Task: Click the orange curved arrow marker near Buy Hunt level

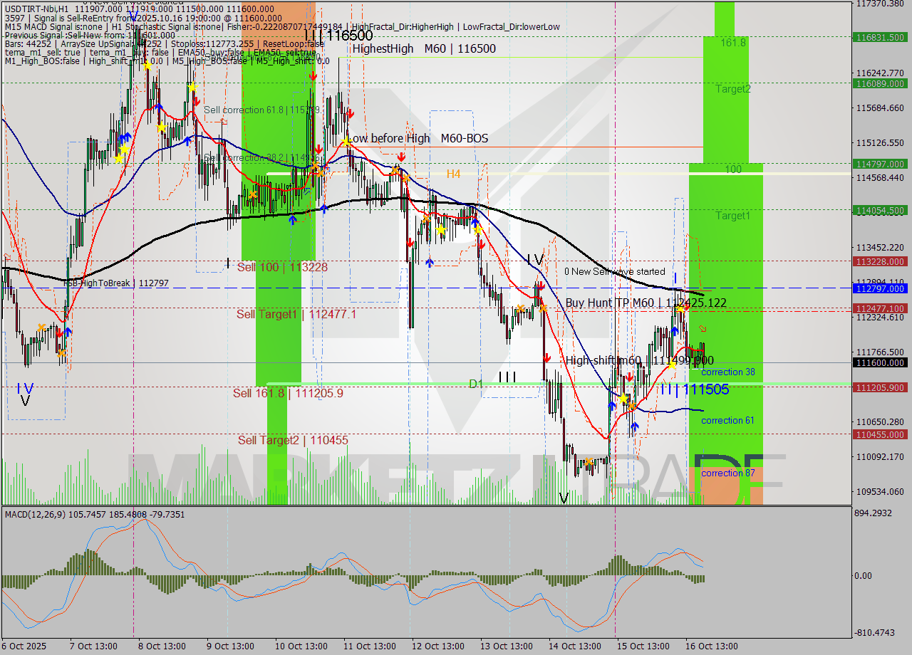Action: coord(703,328)
